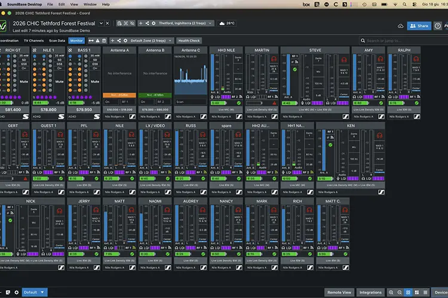448x298 pixels.
Task: Open the File menu
Action: pyautogui.click(x=50, y=4)
